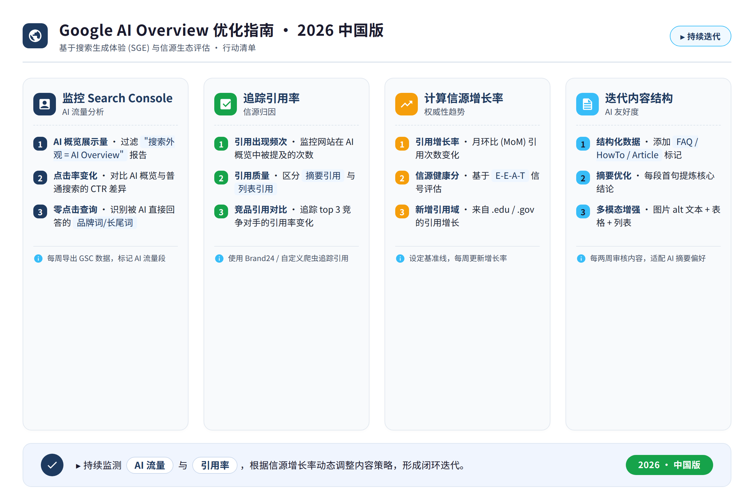754x502 pixels.
Task: Click footnote 使用 Brand24 / 自定义爬虫追踪引用
Action: [x=288, y=258]
